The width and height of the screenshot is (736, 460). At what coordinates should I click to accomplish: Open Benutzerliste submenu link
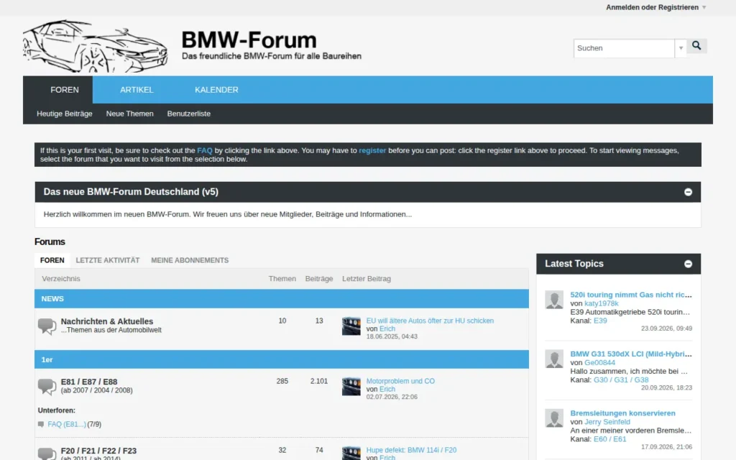(189, 114)
